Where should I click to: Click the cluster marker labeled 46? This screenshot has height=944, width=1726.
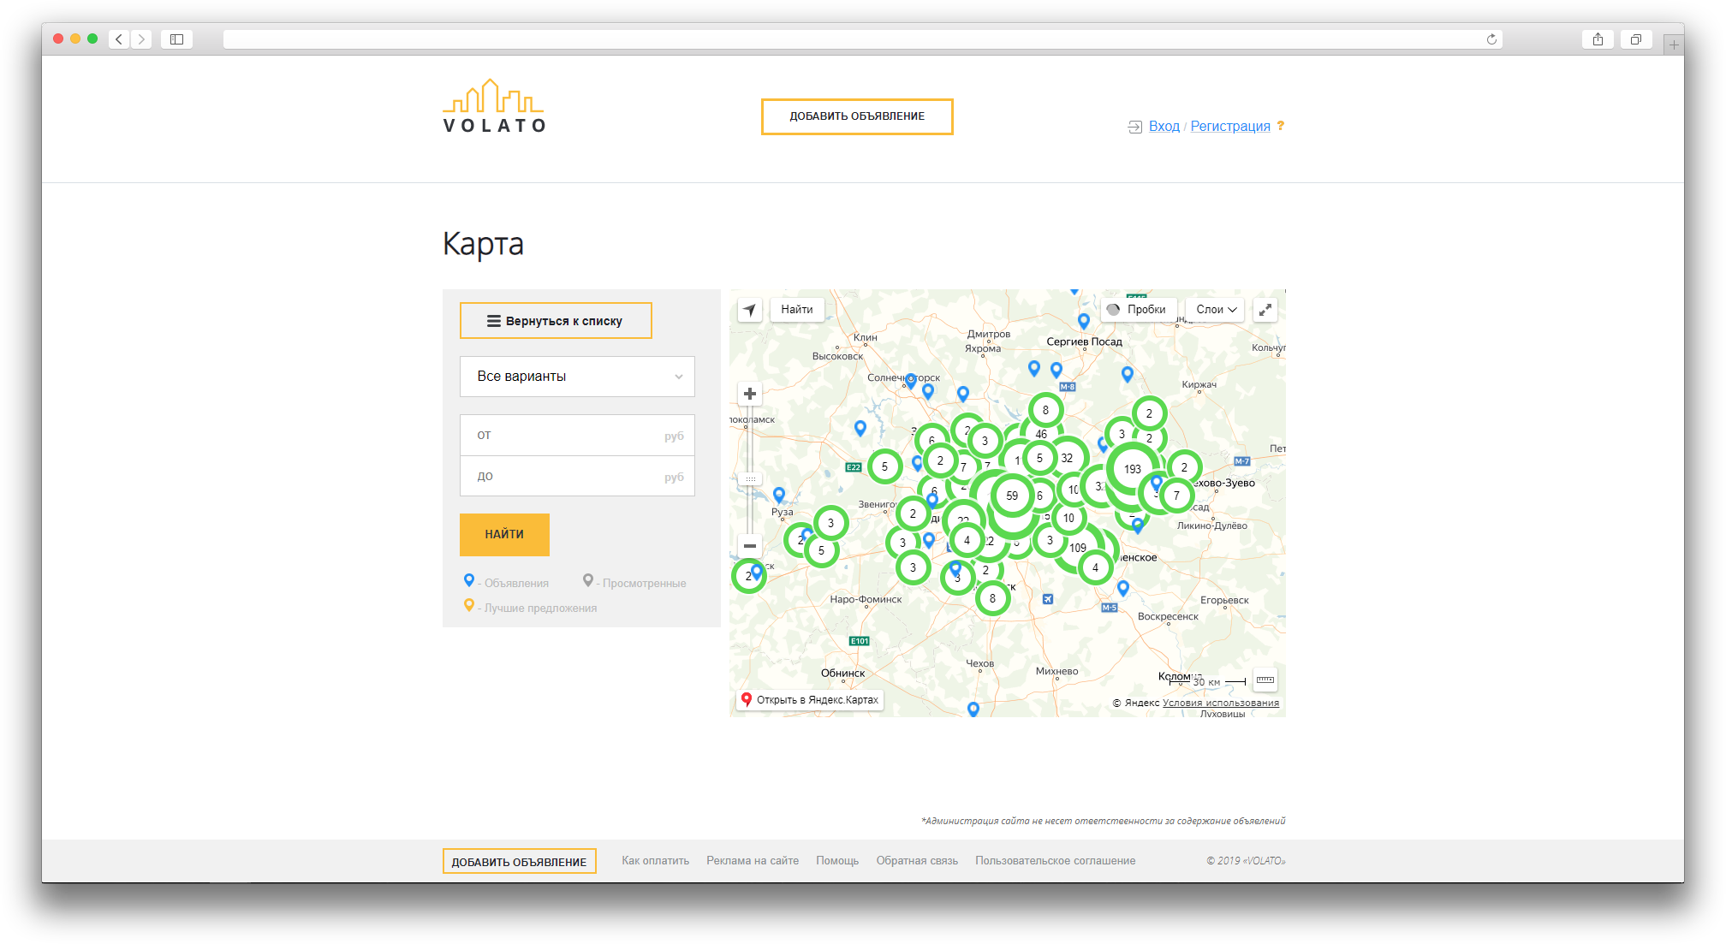point(1041,434)
